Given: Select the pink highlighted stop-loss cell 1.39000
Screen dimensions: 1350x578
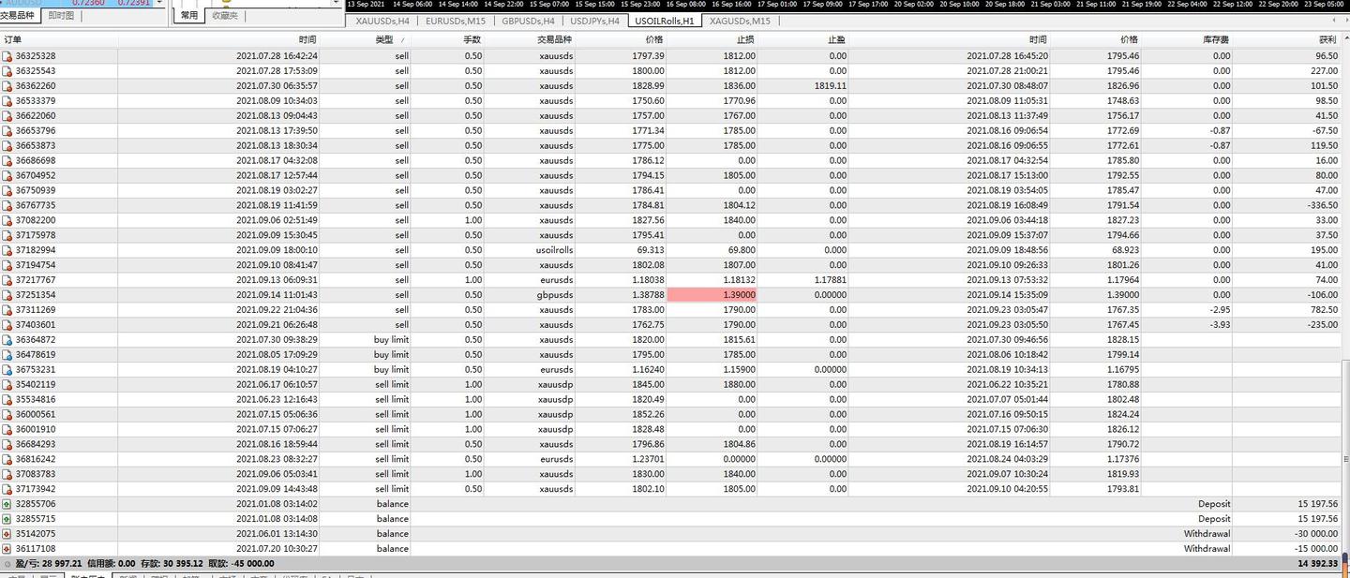Looking at the screenshot, I should point(712,295).
